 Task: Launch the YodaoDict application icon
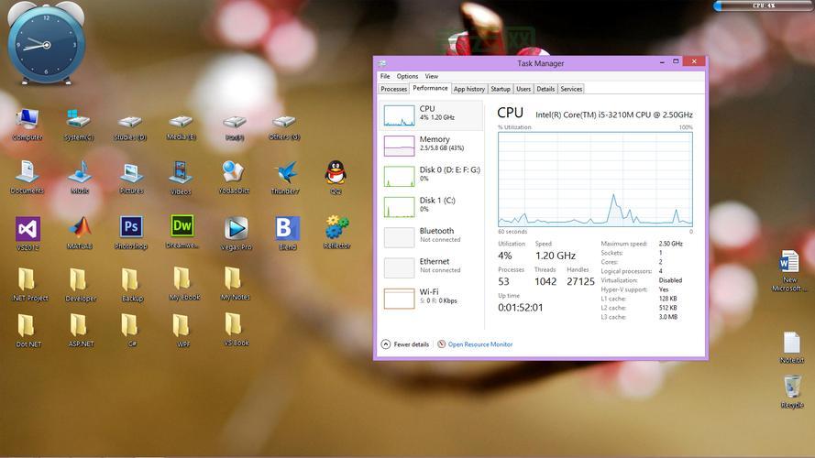pyautogui.click(x=234, y=177)
